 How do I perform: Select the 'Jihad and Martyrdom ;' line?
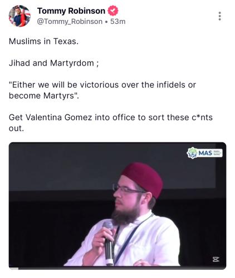tap(54, 63)
